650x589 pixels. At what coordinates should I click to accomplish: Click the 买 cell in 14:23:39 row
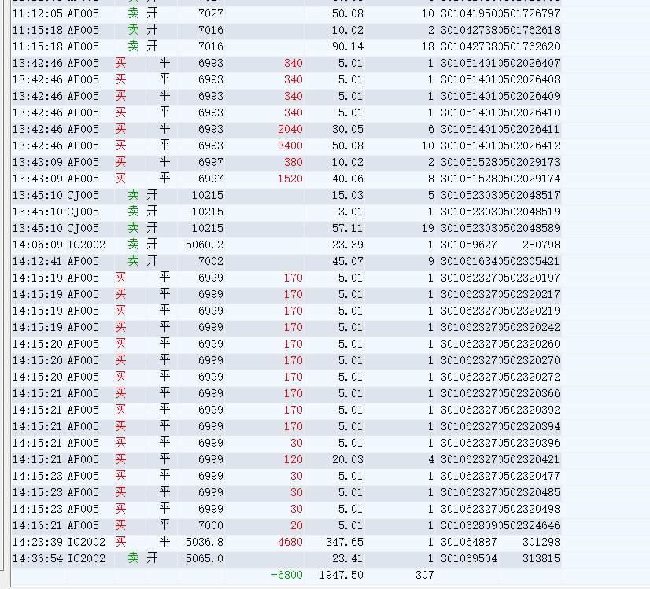click(120, 541)
